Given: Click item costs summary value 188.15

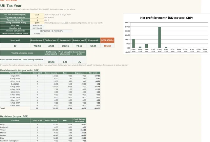Looking at the screenshot, I should point(65,46).
